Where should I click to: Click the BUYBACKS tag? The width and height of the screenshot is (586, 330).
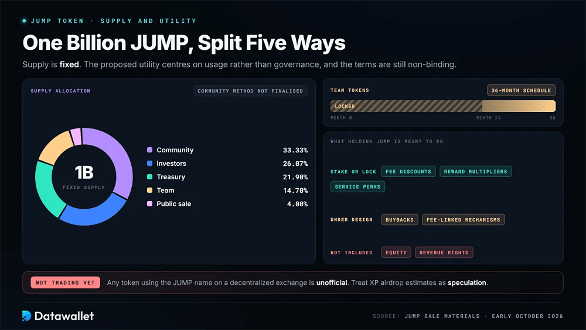click(x=400, y=220)
